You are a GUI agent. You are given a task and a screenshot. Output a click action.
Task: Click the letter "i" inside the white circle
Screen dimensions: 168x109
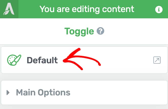159,10
